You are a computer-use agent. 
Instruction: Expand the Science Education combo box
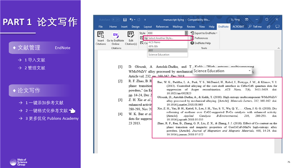pyautogui.click(x=250, y=71)
